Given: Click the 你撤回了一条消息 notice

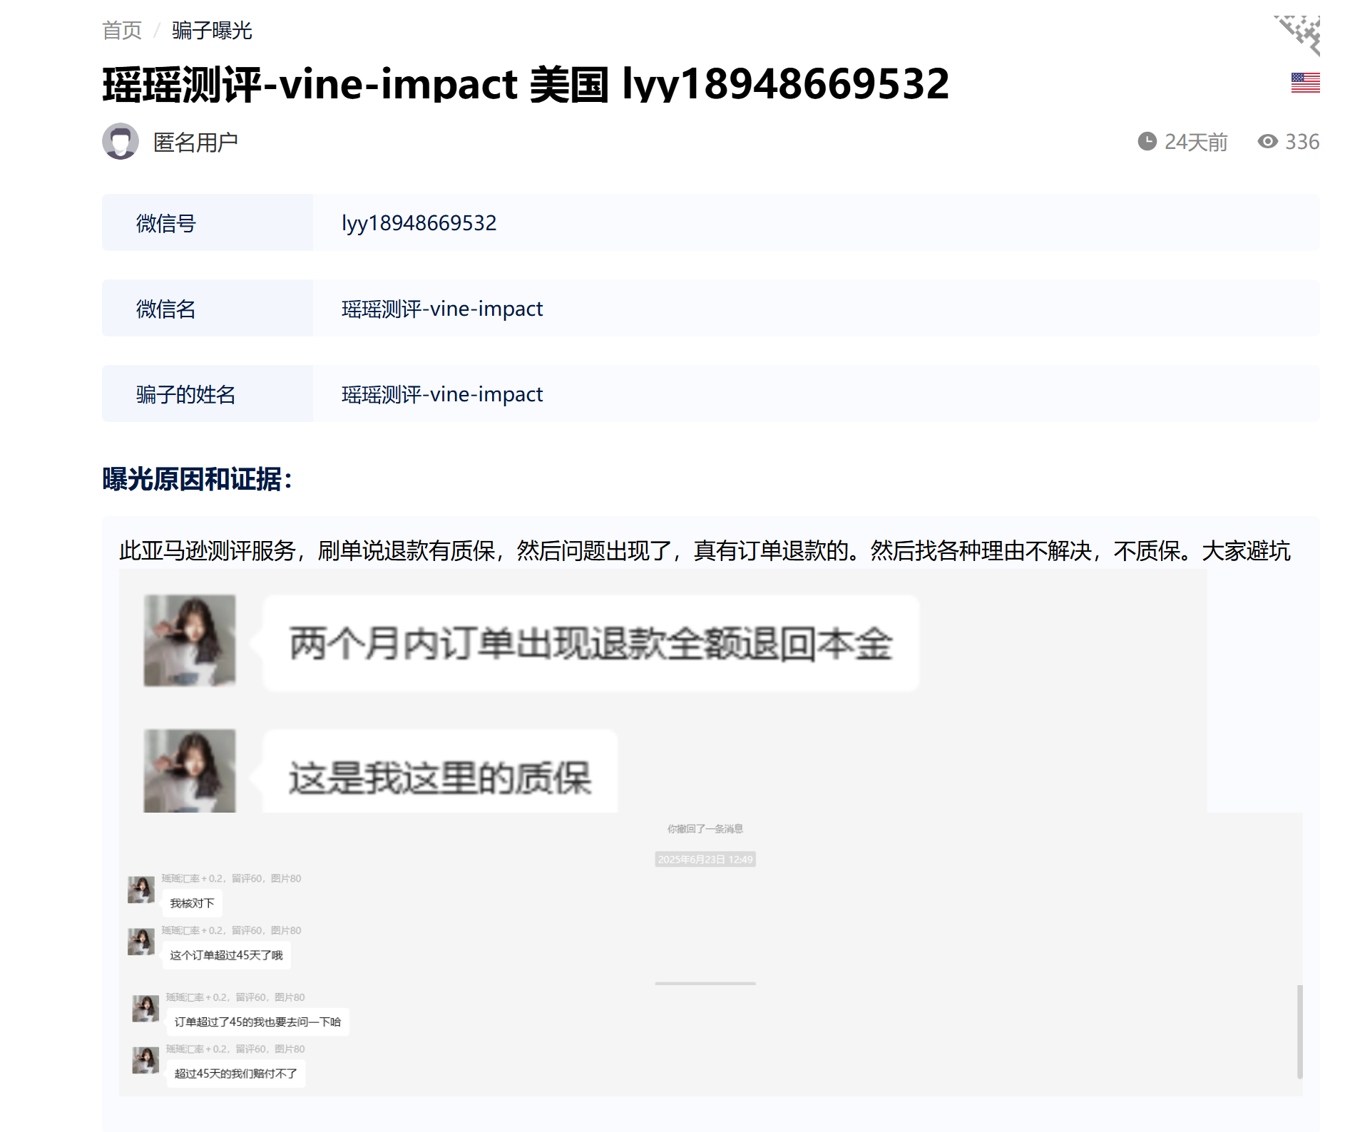Looking at the screenshot, I should click(x=705, y=829).
